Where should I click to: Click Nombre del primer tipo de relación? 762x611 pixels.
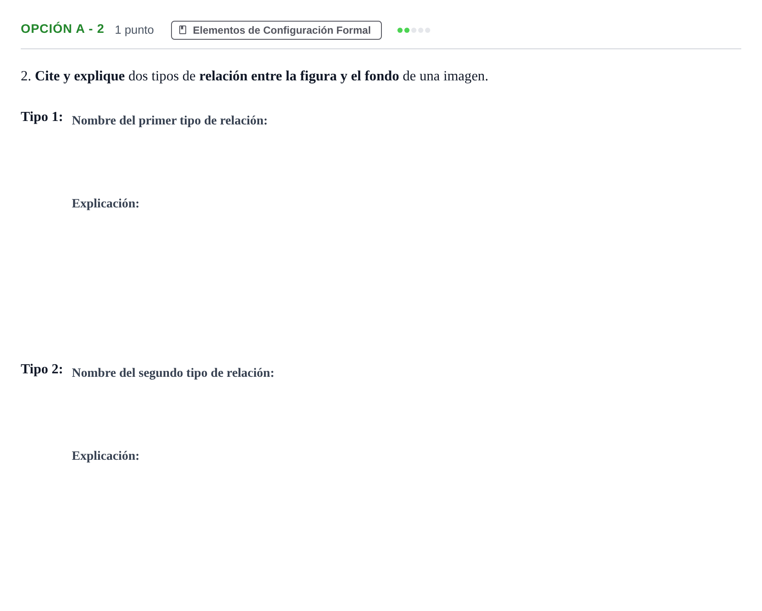(x=170, y=121)
